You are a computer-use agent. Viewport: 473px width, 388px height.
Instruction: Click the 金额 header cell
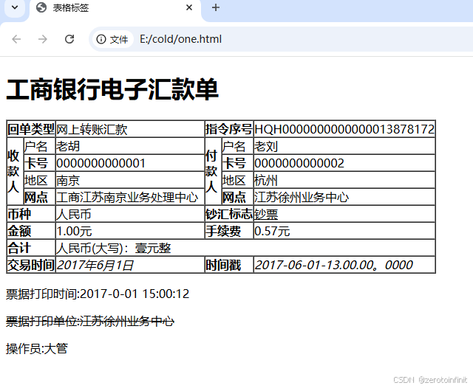click(x=31, y=231)
